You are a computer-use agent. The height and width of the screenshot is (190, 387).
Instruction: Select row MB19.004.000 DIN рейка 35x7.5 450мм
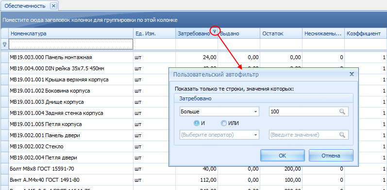click(x=71, y=68)
